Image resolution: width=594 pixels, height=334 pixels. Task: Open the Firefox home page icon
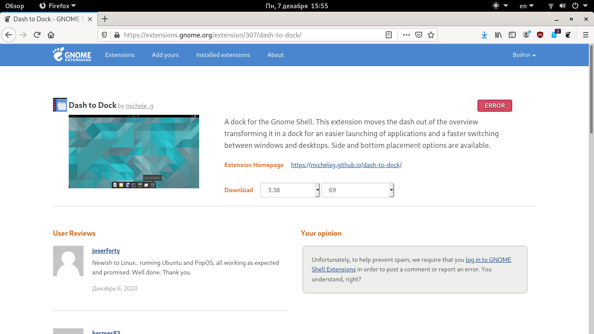click(51, 35)
